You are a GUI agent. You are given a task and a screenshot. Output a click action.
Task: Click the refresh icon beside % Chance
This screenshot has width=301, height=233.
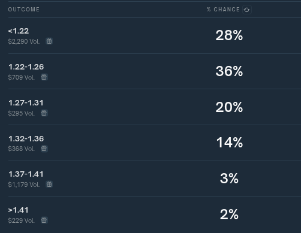247,10
